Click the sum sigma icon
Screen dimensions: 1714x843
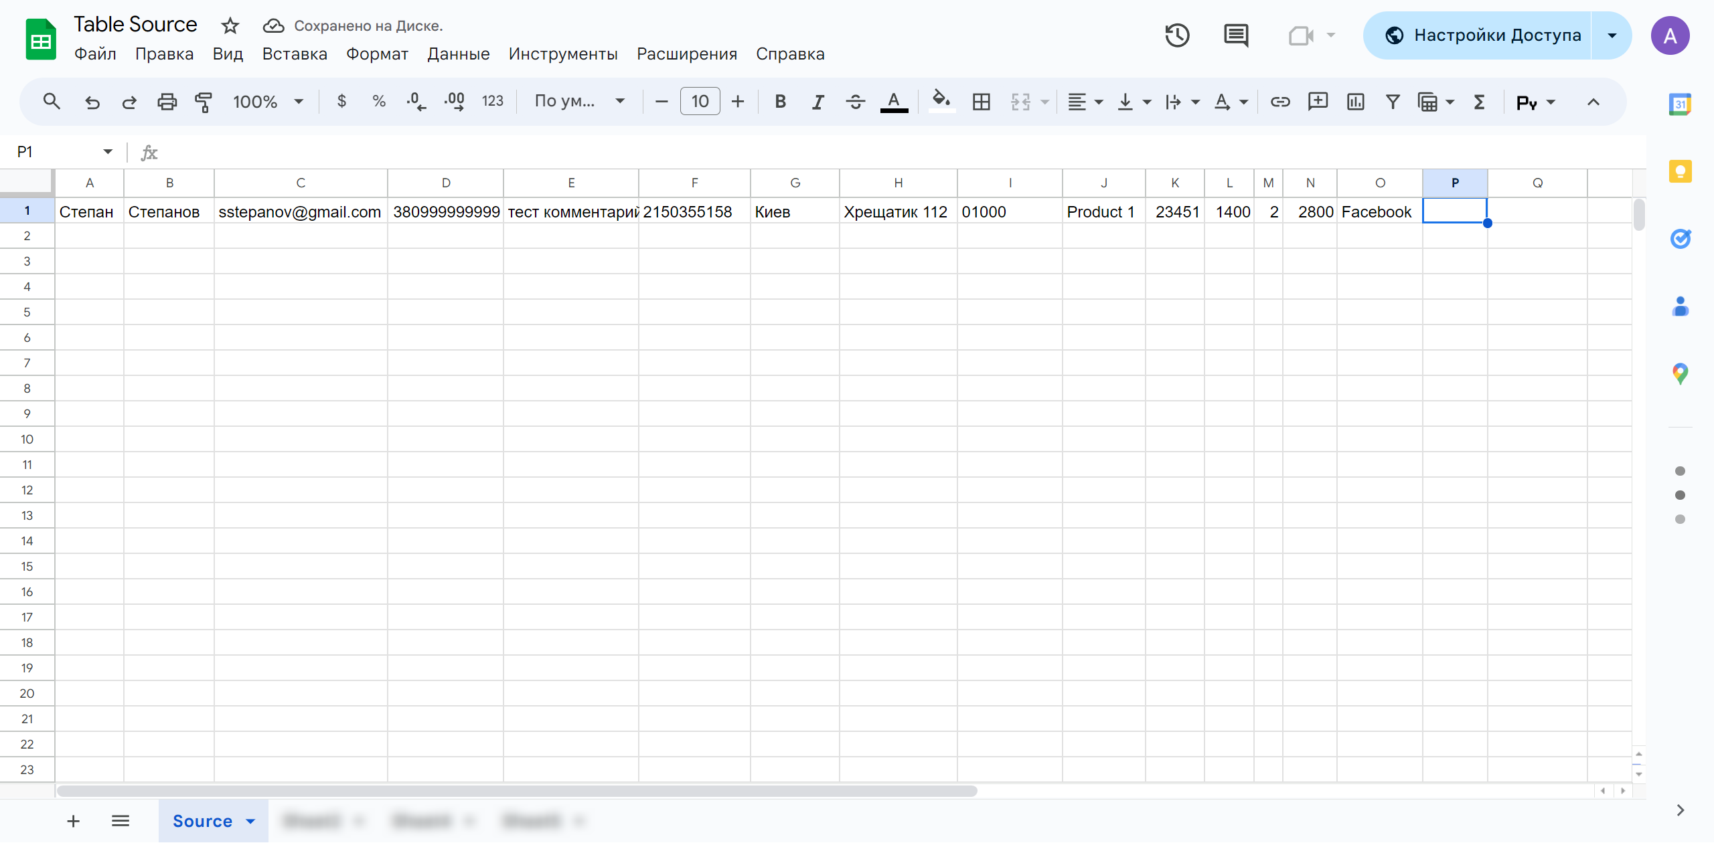(1480, 100)
